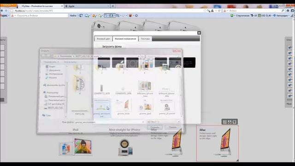This screenshot has height=166, width=295.
Task: Choose the all-black background thumbnail in popup
Action: click(189, 63)
